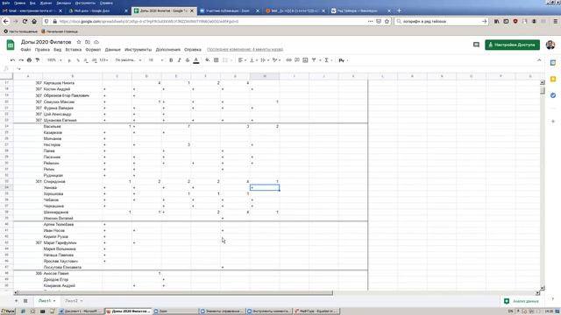The width and height of the screenshot is (561, 315).
Task: Open the last-edit history link
Action: 245,50
